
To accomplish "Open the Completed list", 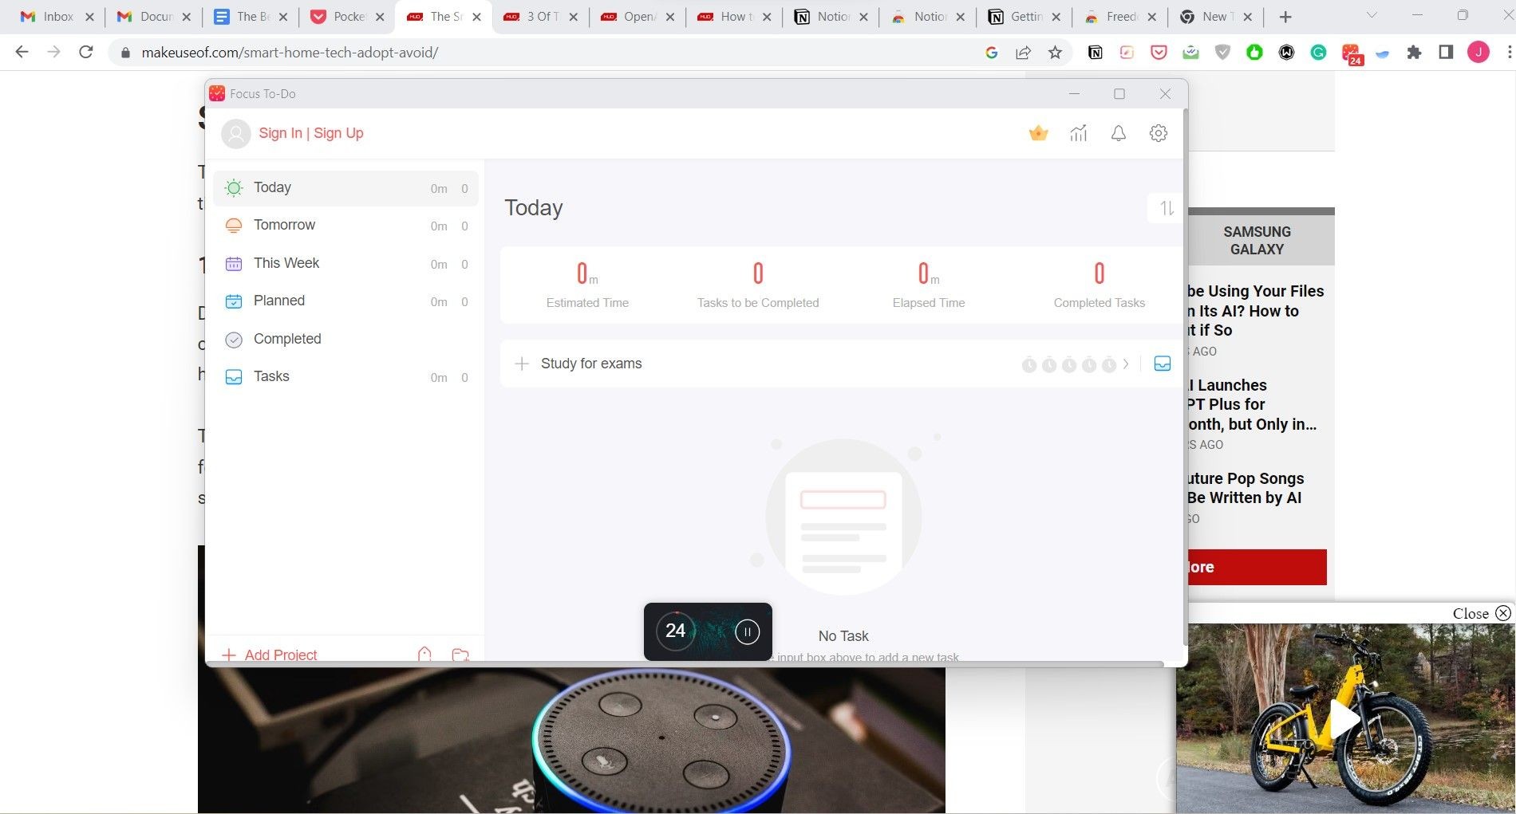I will tap(345, 340).
